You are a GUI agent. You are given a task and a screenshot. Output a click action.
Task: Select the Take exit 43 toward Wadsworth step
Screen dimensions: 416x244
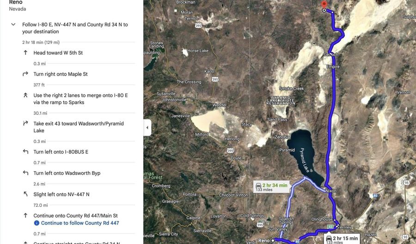(79, 127)
